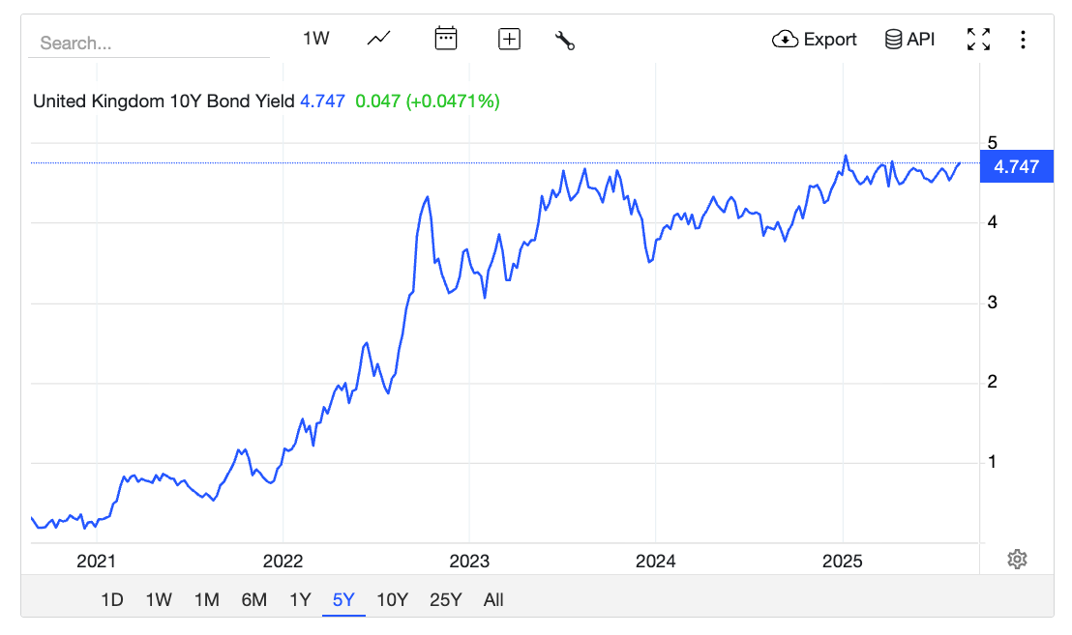Select the 1M time range
Screen dimensions: 1072x635
pos(206,599)
